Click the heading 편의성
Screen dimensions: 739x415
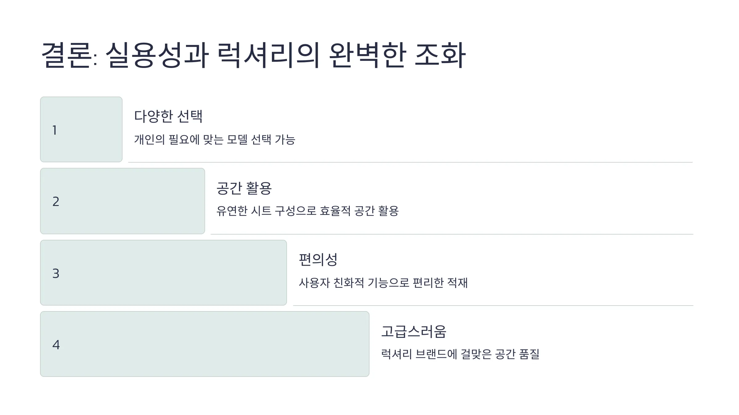click(318, 259)
